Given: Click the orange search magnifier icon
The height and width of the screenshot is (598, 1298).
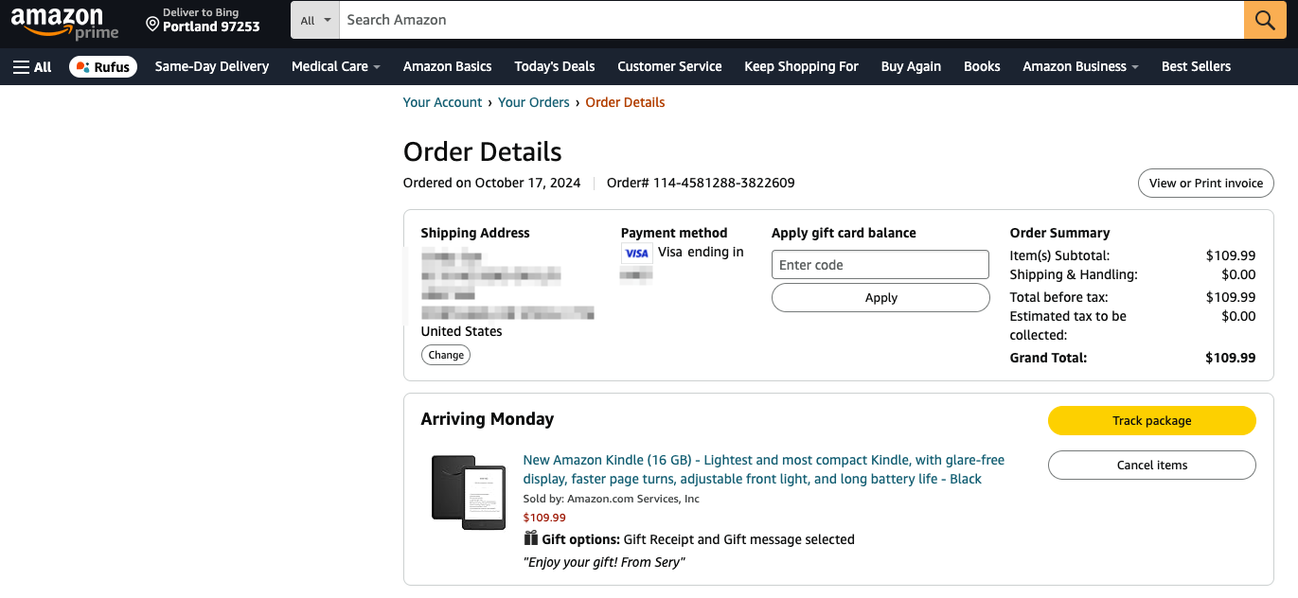Looking at the screenshot, I should (x=1265, y=20).
